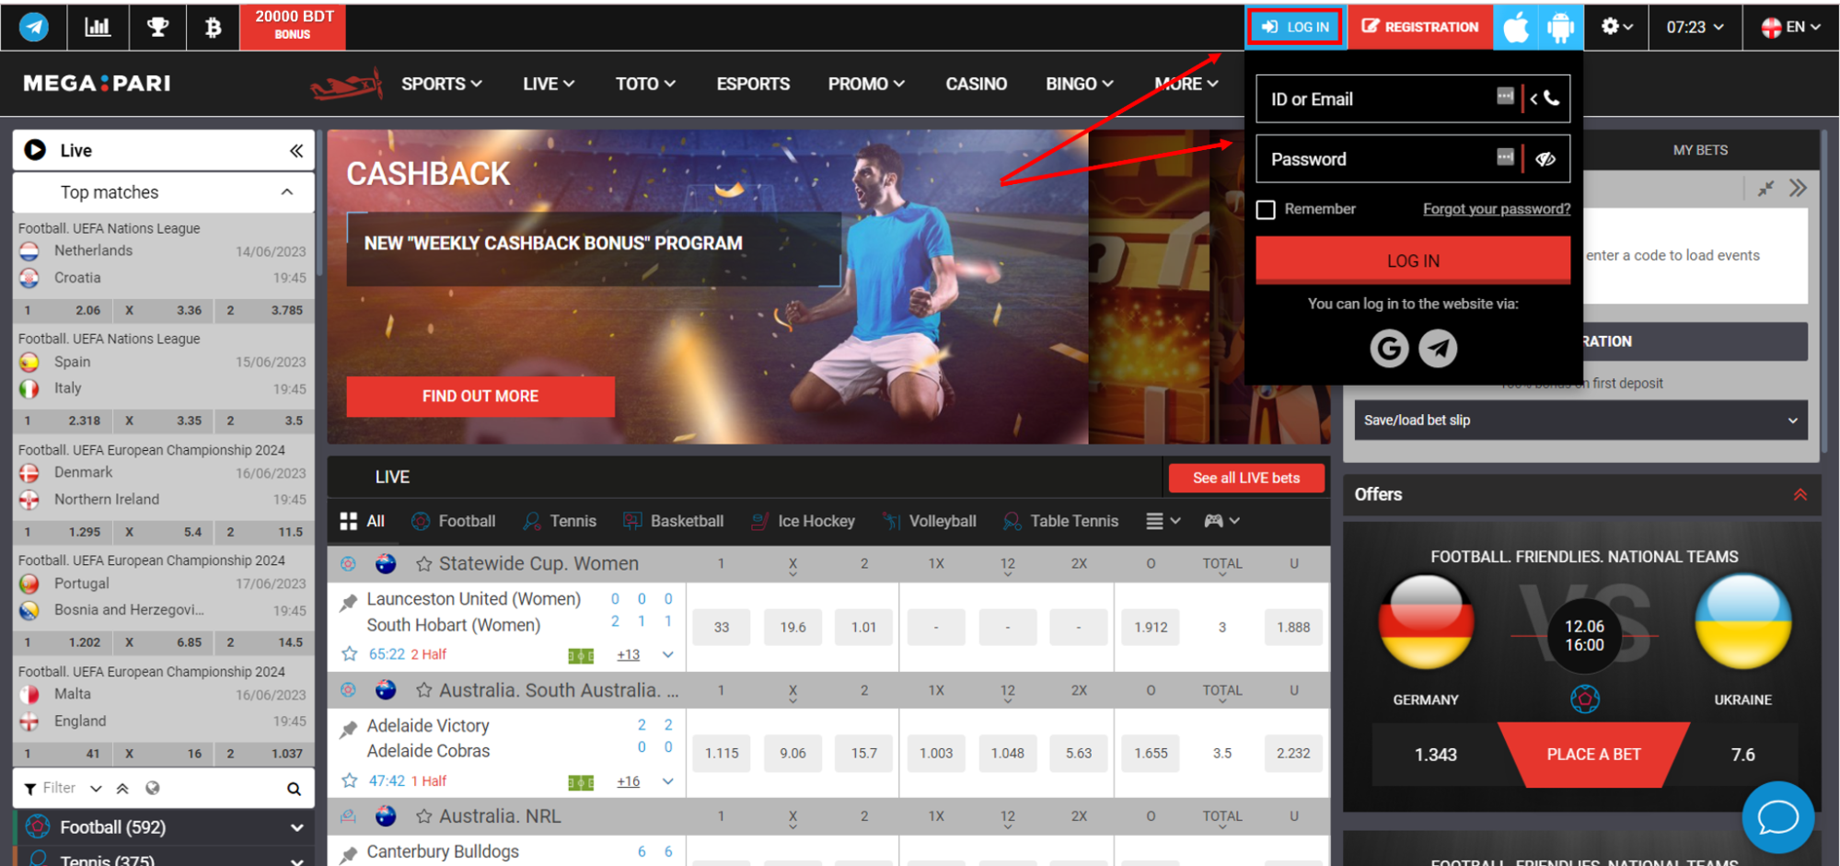Favorite Australia. South Australia league star
The height and width of the screenshot is (866, 1840).
423,690
